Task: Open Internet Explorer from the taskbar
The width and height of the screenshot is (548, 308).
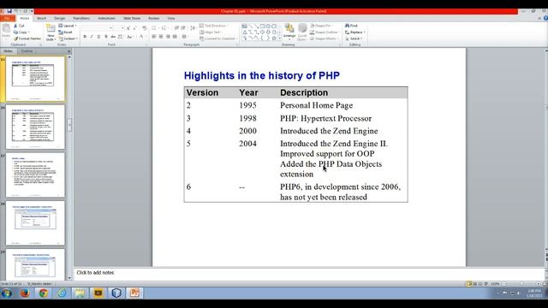Action: (62, 293)
